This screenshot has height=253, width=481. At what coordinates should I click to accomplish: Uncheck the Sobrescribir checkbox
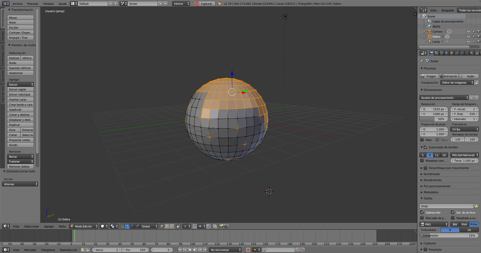pos(422,212)
